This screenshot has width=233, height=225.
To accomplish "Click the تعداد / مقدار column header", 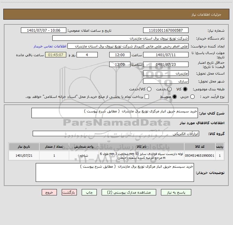I will tap(54, 146).
